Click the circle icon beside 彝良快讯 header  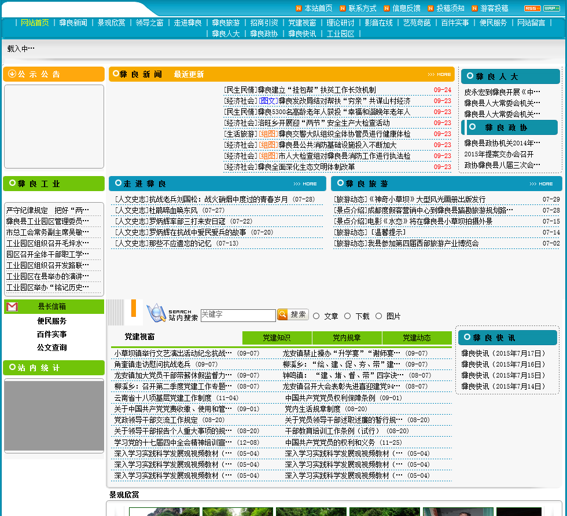[x=467, y=337]
